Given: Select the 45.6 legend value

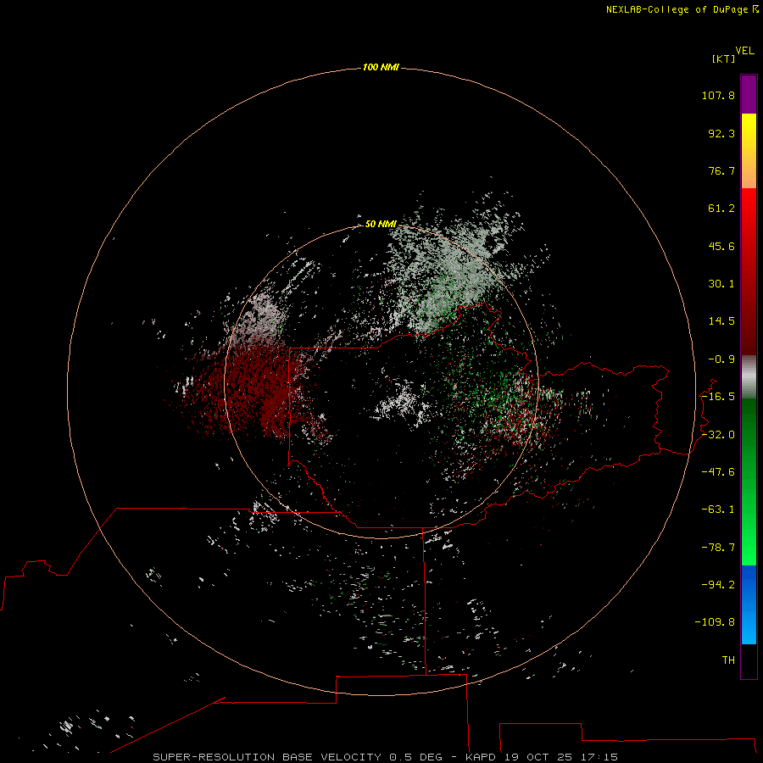Looking at the screenshot, I should coord(721,246).
